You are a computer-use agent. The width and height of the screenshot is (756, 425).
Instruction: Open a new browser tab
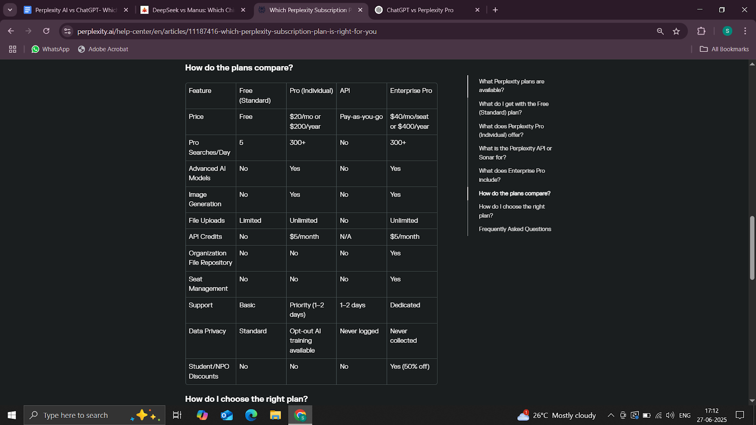coord(495,10)
